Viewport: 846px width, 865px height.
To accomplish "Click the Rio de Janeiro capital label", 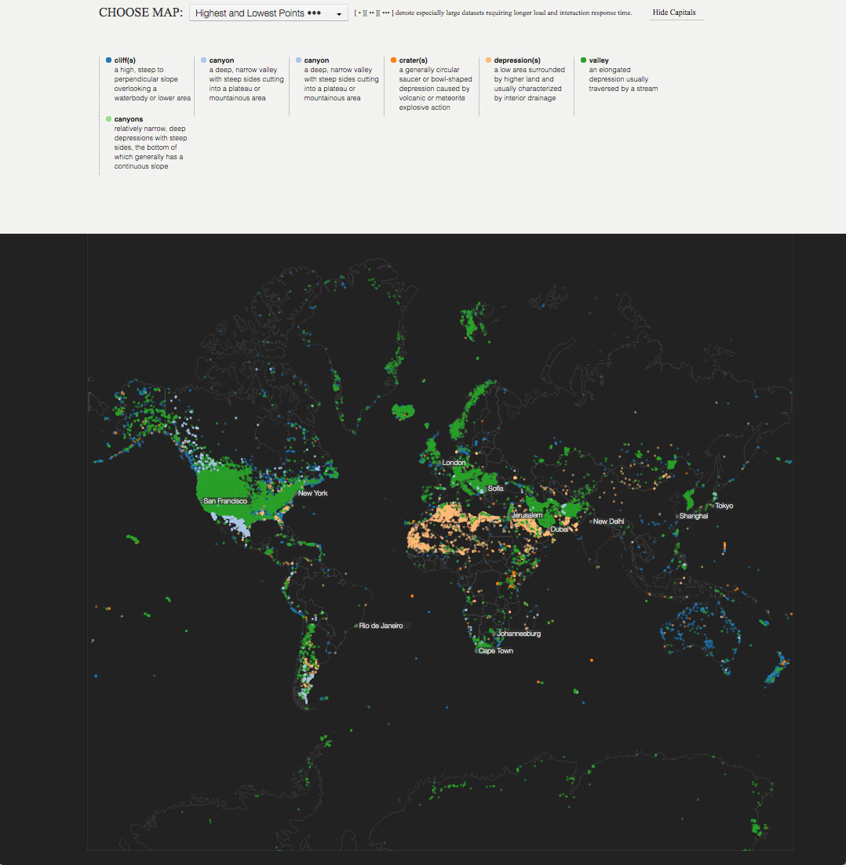I will [x=381, y=626].
